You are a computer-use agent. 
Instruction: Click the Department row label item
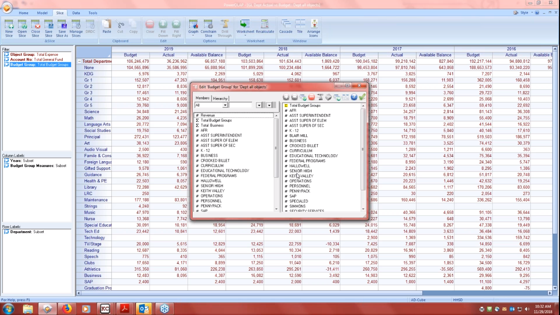[x=27, y=232]
